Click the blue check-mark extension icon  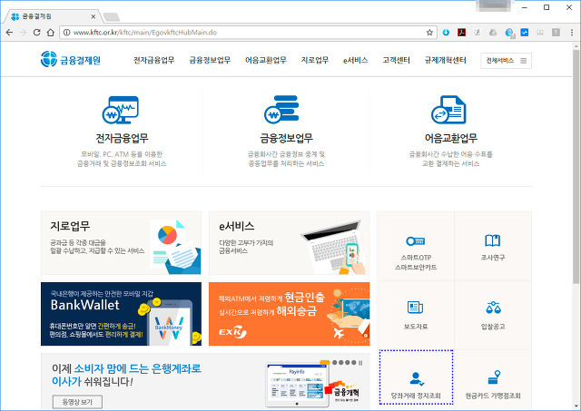(x=525, y=33)
